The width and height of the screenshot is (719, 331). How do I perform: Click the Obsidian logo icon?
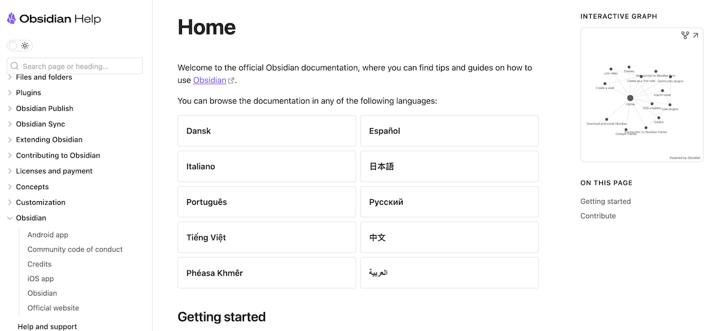(x=11, y=19)
